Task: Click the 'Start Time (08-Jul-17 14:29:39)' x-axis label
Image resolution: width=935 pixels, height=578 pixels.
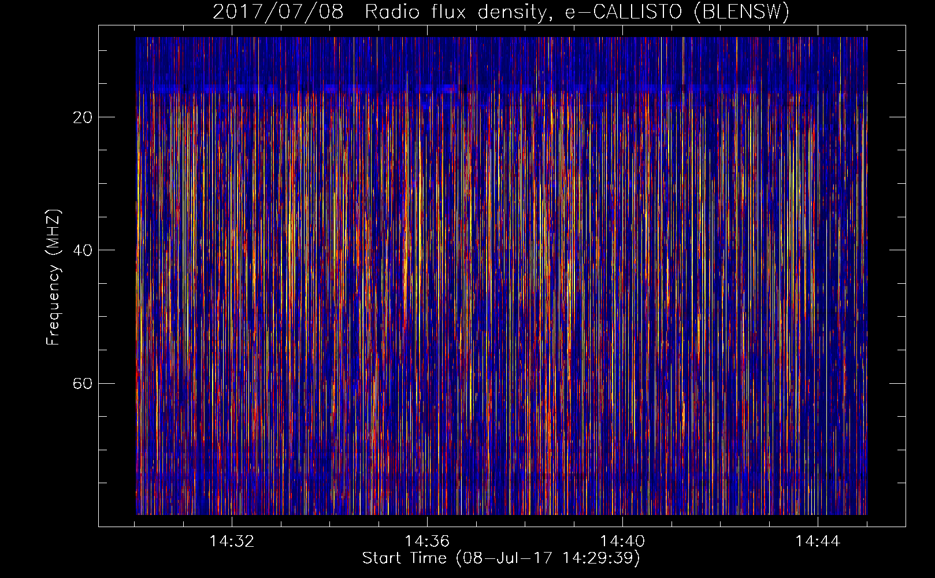Action: point(501,558)
